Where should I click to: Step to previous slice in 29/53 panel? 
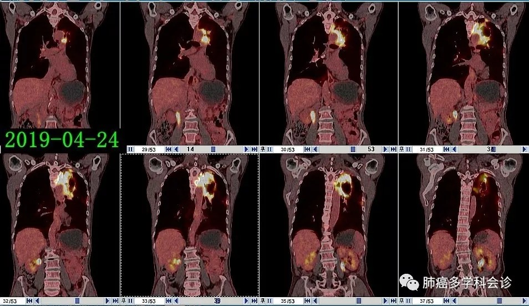pos(176,149)
